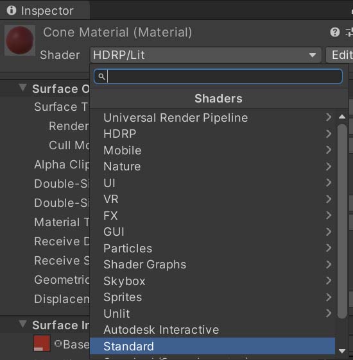353x360 pixels.
Task: Click the scroll-up arrow of shader list
Action: (x=342, y=117)
